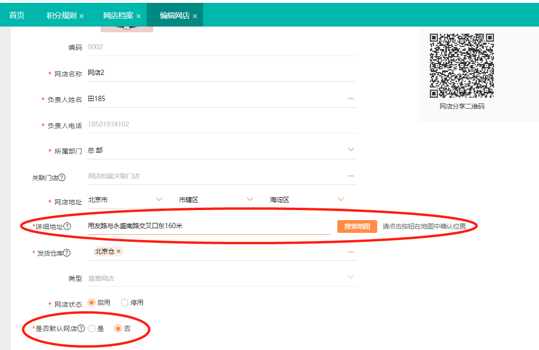539x350 pixels.
Task: Select the 停用 status radio button
Action: click(125, 303)
